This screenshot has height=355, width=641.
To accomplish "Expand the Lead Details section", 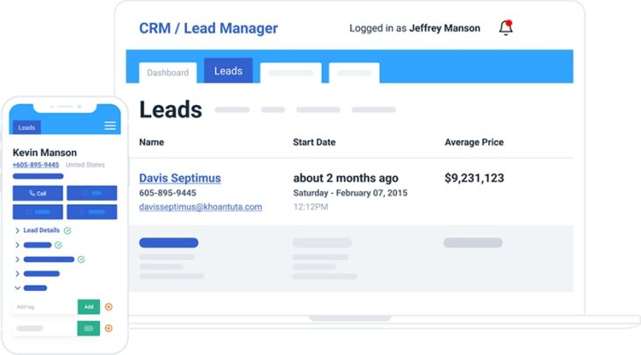I will pos(18,231).
